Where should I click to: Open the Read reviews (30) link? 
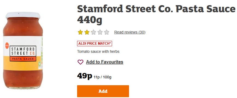click(x=130, y=32)
